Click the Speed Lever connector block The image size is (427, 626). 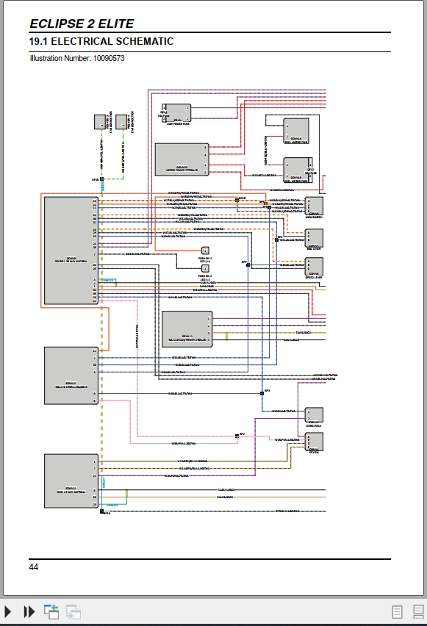click(314, 267)
